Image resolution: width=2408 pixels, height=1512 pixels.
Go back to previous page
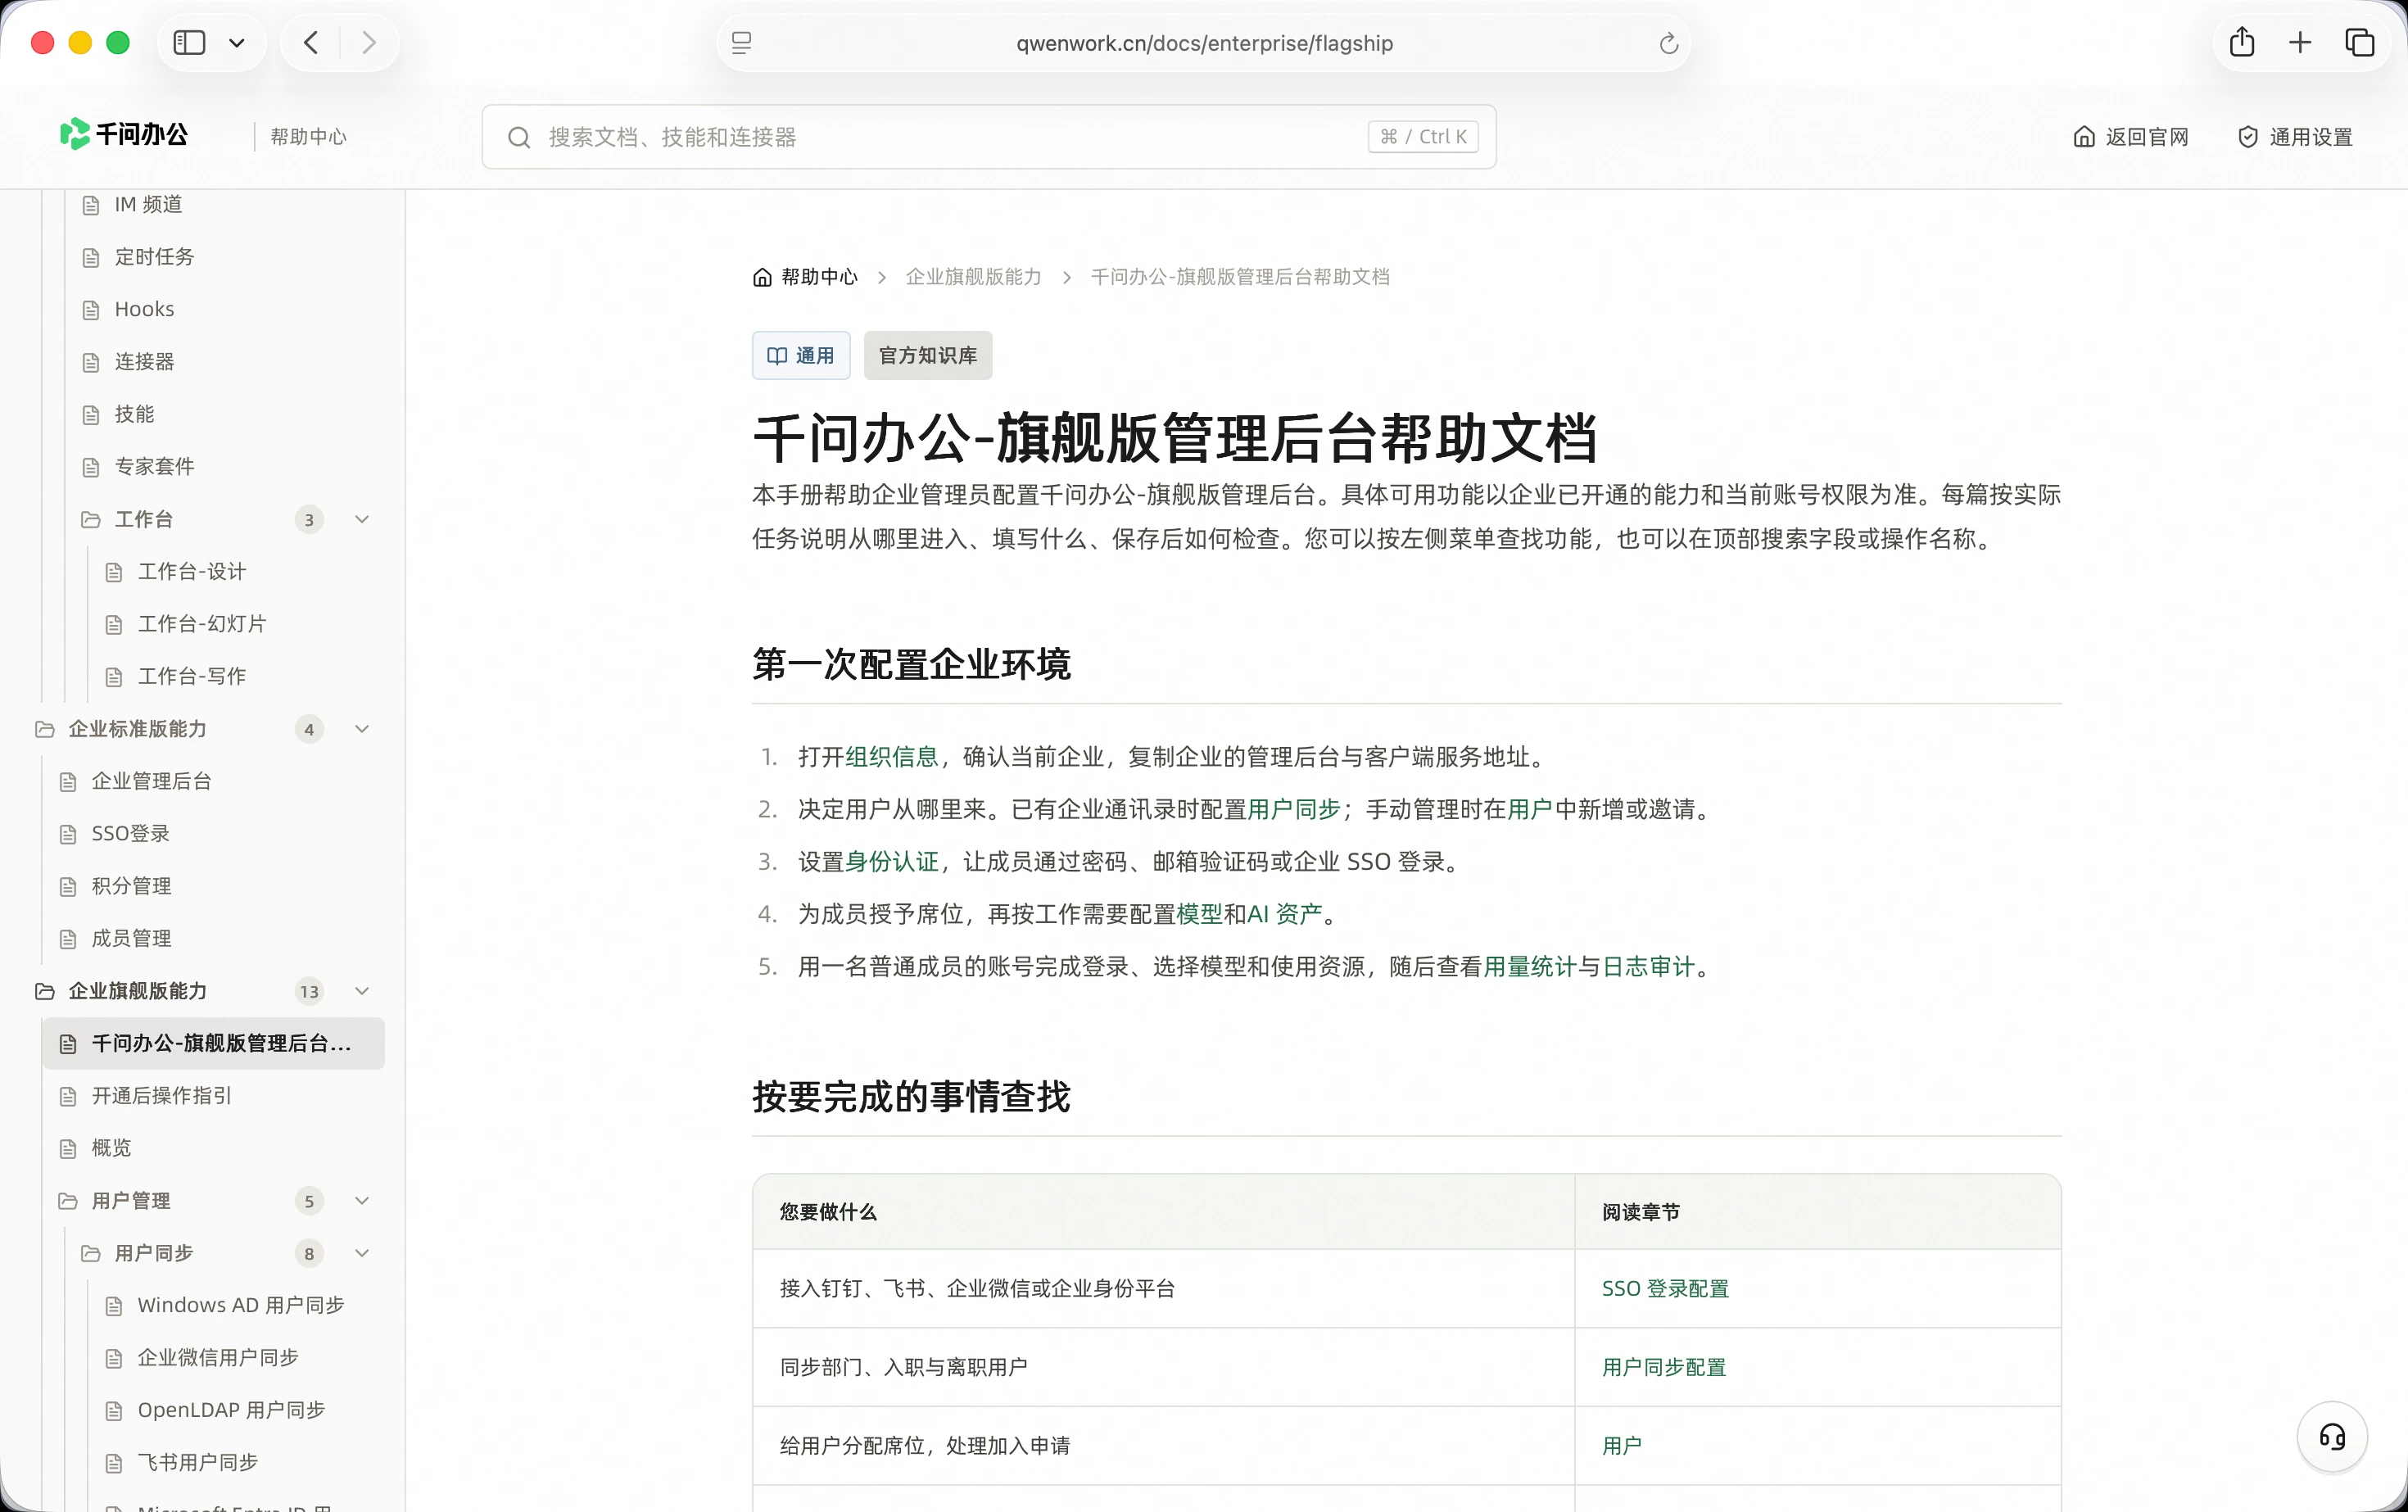tap(311, 43)
